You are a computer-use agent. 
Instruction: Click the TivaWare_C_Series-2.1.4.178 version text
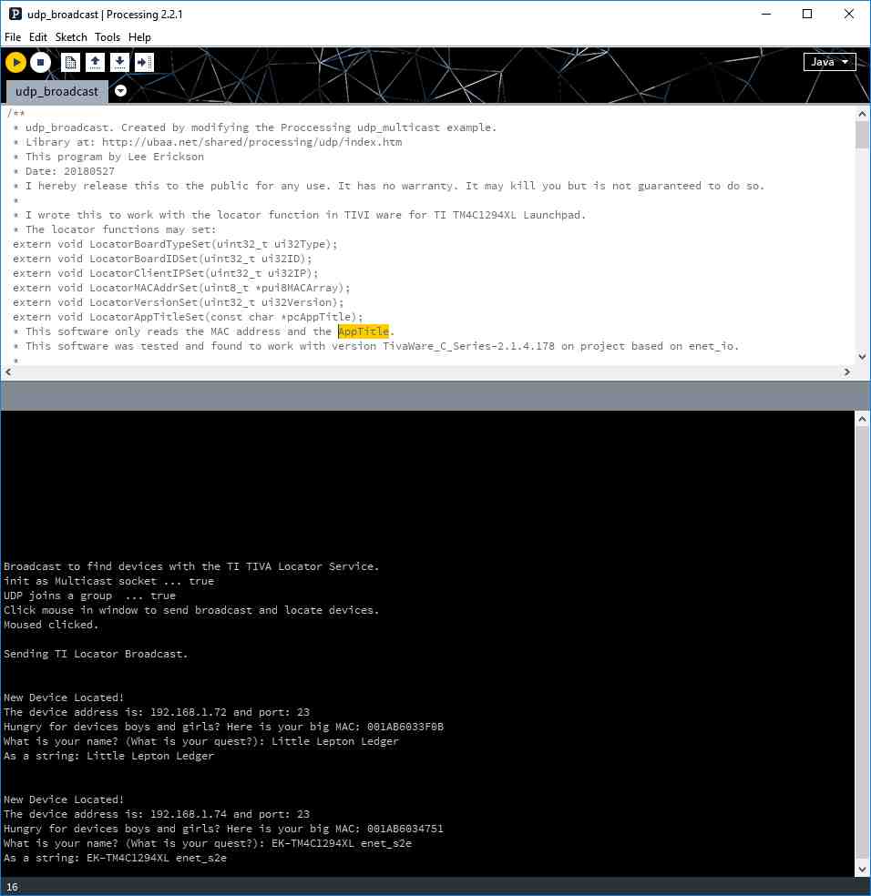tap(468, 346)
